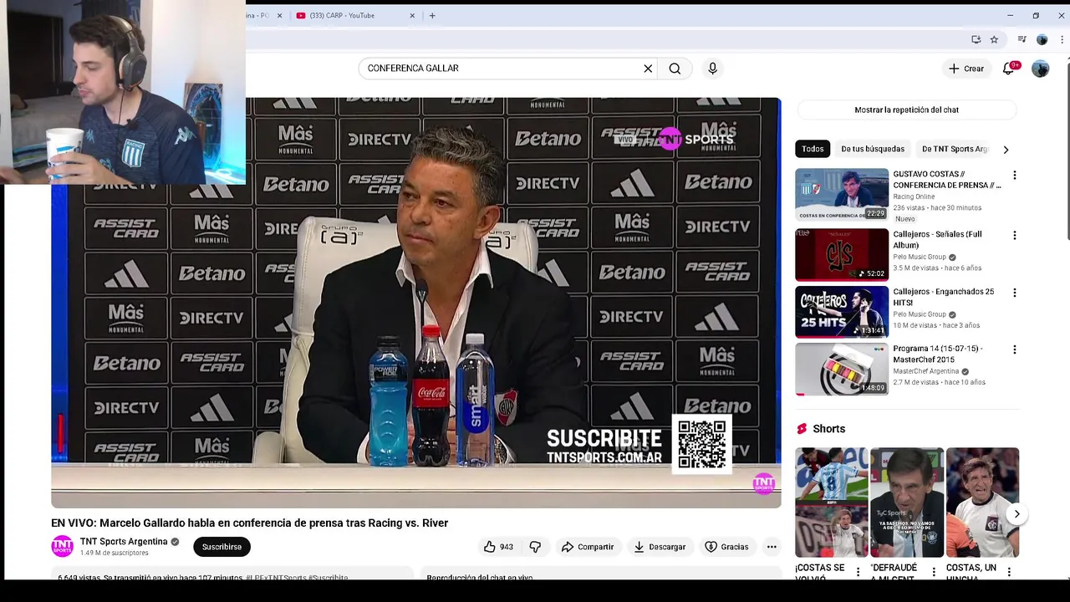The height and width of the screenshot is (602, 1070).
Task: Share the video via Compartir
Action: click(x=587, y=547)
